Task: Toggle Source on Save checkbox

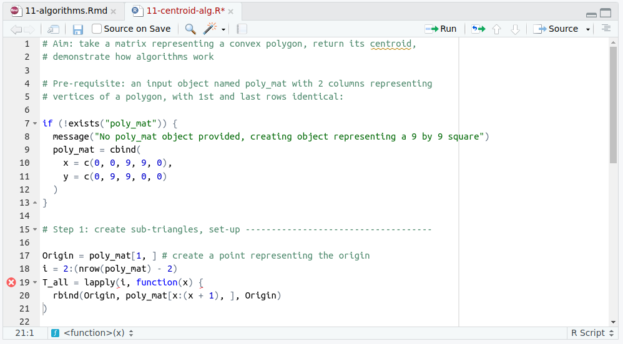Action: 97,29
